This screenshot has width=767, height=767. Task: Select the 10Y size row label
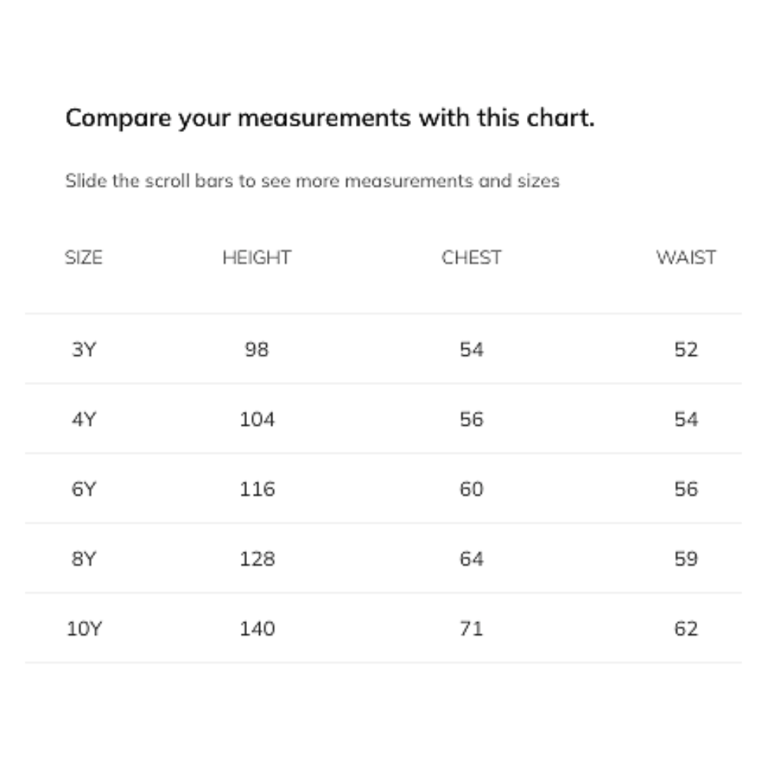click(84, 629)
